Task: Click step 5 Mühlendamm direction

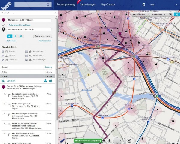Action: click(27, 136)
